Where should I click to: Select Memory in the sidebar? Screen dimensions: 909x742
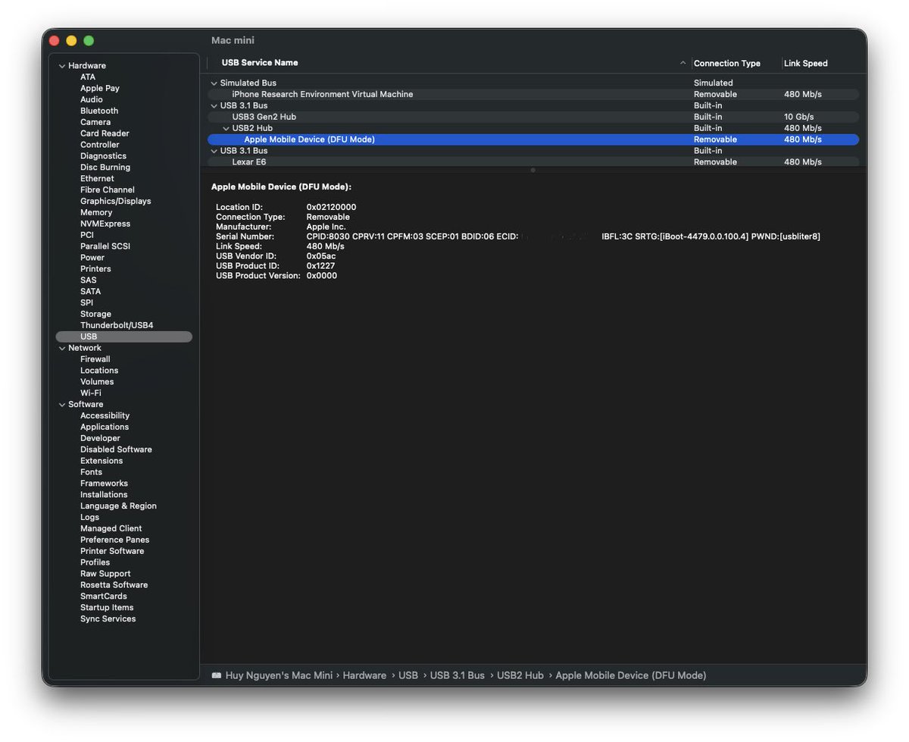tap(96, 213)
